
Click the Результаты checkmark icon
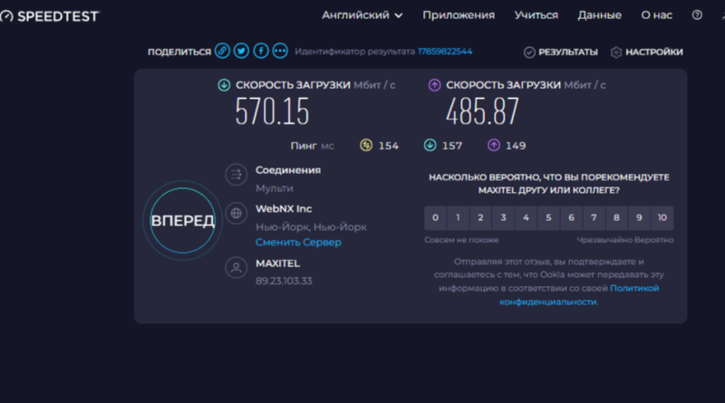click(x=529, y=53)
